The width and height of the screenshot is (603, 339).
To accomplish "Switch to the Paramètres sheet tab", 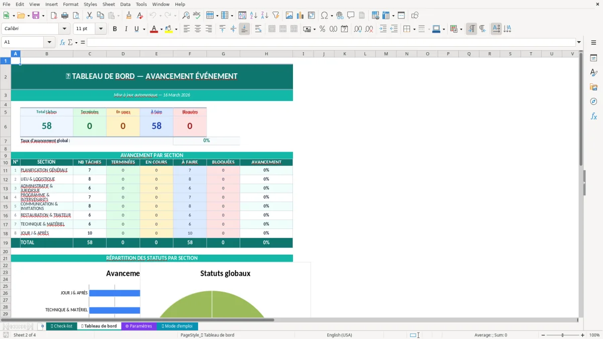I will pyautogui.click(x=139, y=326).
